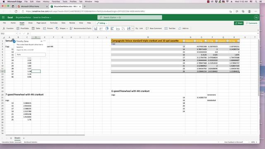This screenshot has height=149, width=265.
Task: Open filter dropdown on Campagnolo header column
Action: tap(184, 41)
